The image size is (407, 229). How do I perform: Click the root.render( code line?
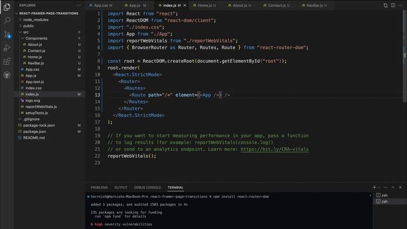coord(124,68)
